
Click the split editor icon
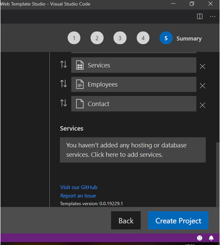tap(200, 16)
